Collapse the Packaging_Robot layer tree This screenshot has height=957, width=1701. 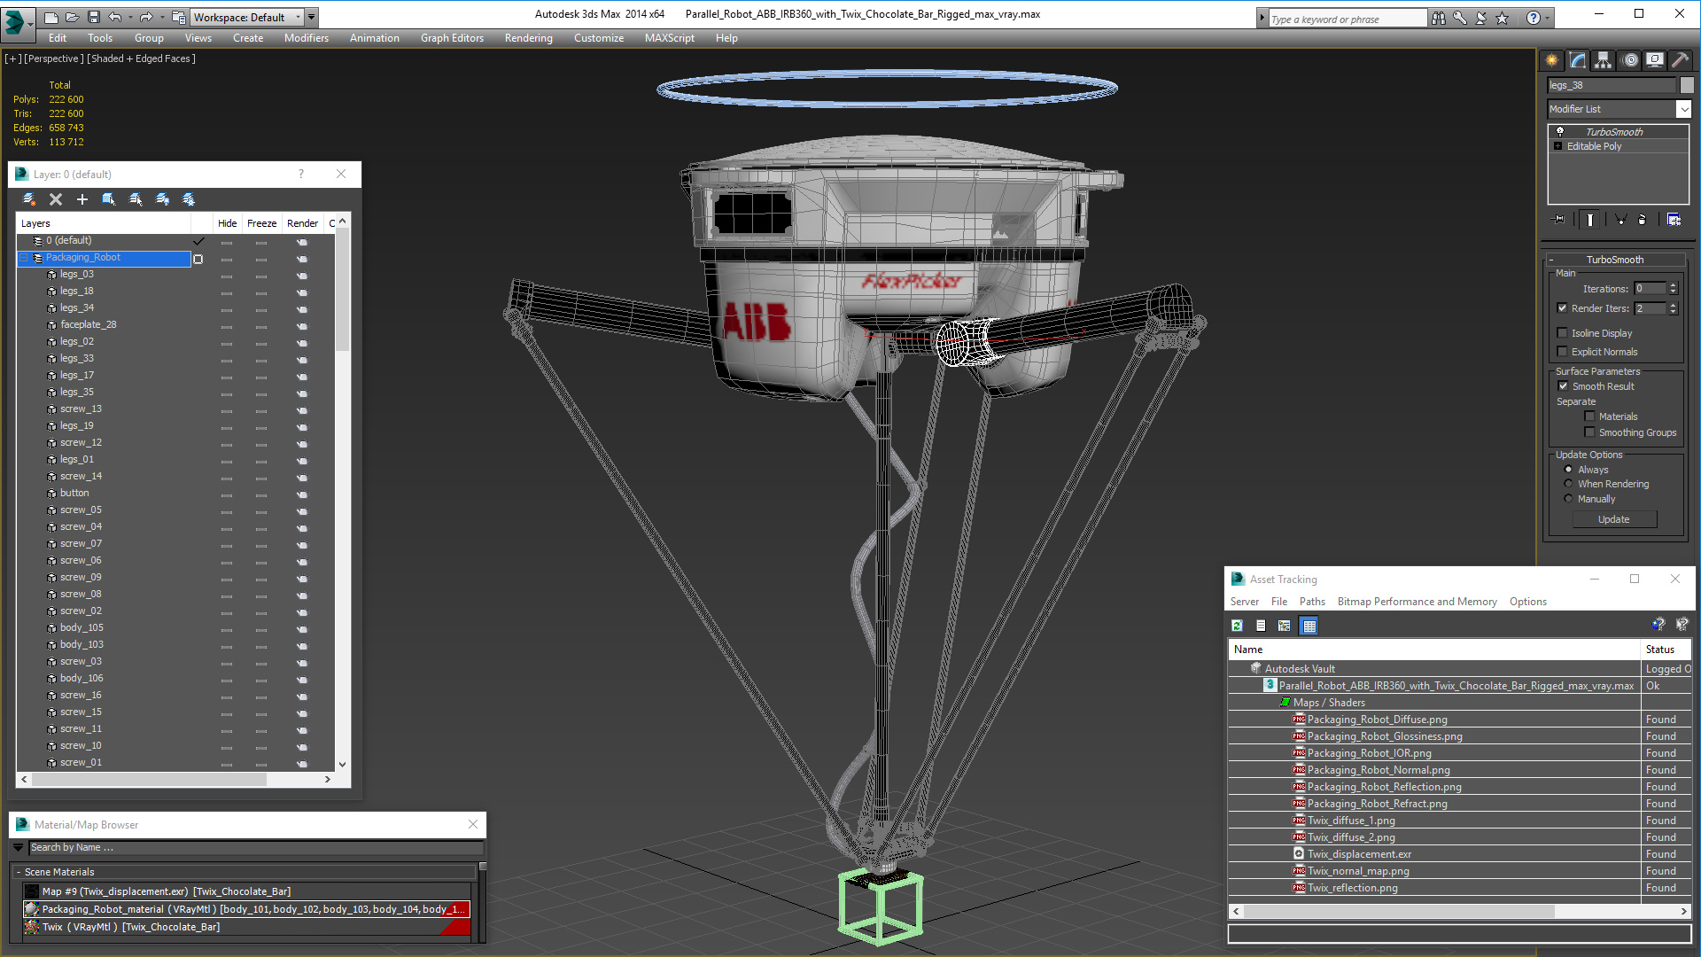coord(24,258)
